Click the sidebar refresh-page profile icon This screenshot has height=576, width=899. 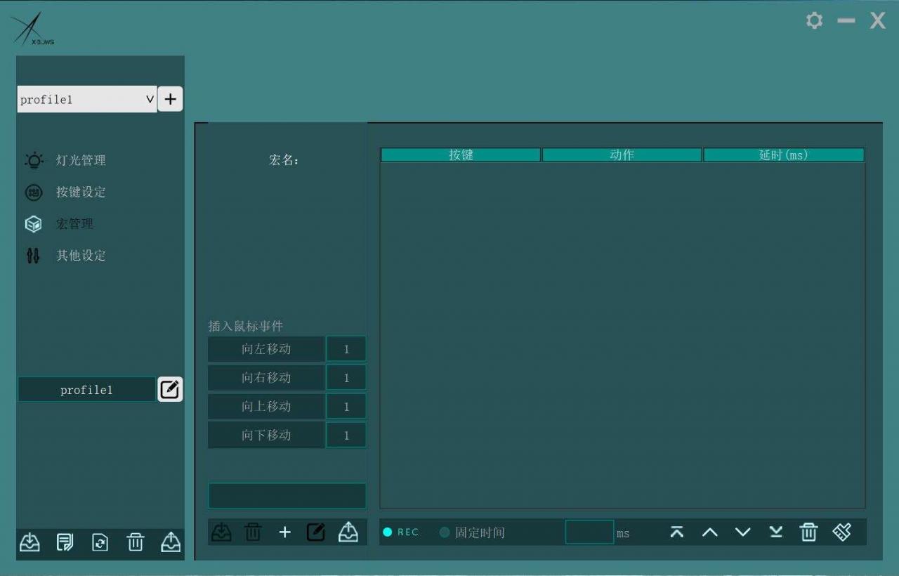(x=100, y=542)
